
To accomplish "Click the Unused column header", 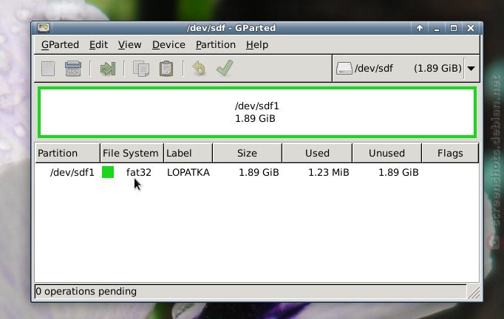I will tap(387, 154).
